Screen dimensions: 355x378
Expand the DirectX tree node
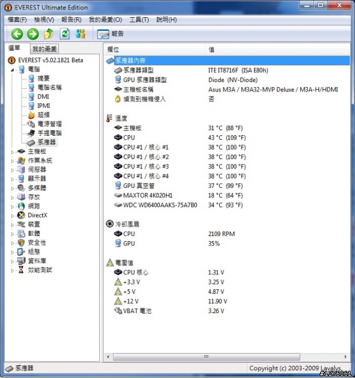click(x=12, y=216)
